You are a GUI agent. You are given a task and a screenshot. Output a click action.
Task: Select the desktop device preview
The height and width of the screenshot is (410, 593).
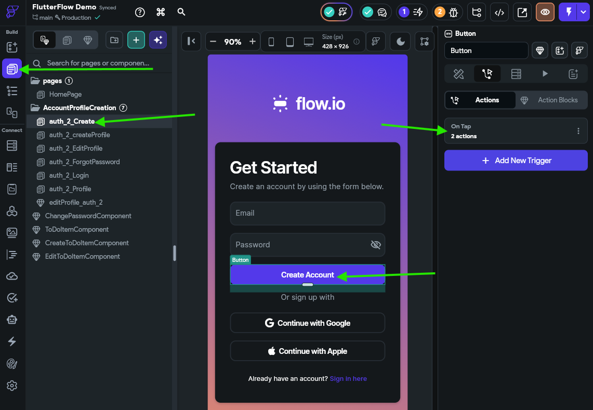(x=309, y=42)
